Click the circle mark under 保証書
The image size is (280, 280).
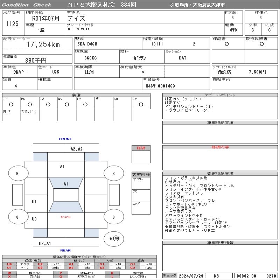pyautogui.click(x=227, y=44)
